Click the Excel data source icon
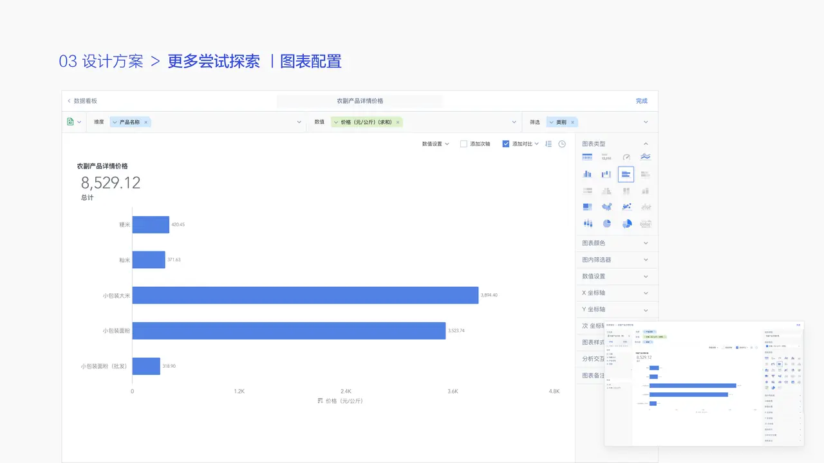Image resolution: width=824 pixels, height=463 pixels. [70, 122]
